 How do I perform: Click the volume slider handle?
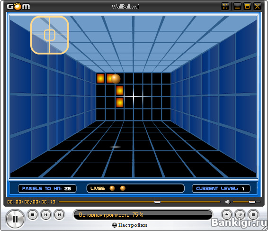click(252, 202)
